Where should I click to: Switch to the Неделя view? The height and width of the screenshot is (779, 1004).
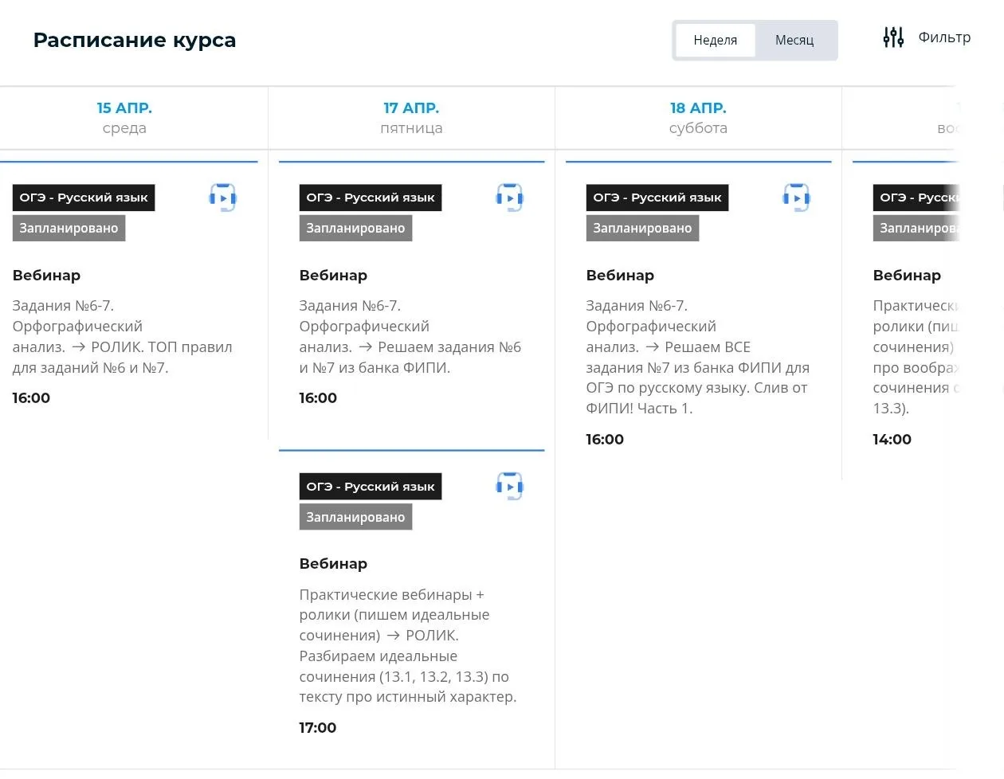715,40
